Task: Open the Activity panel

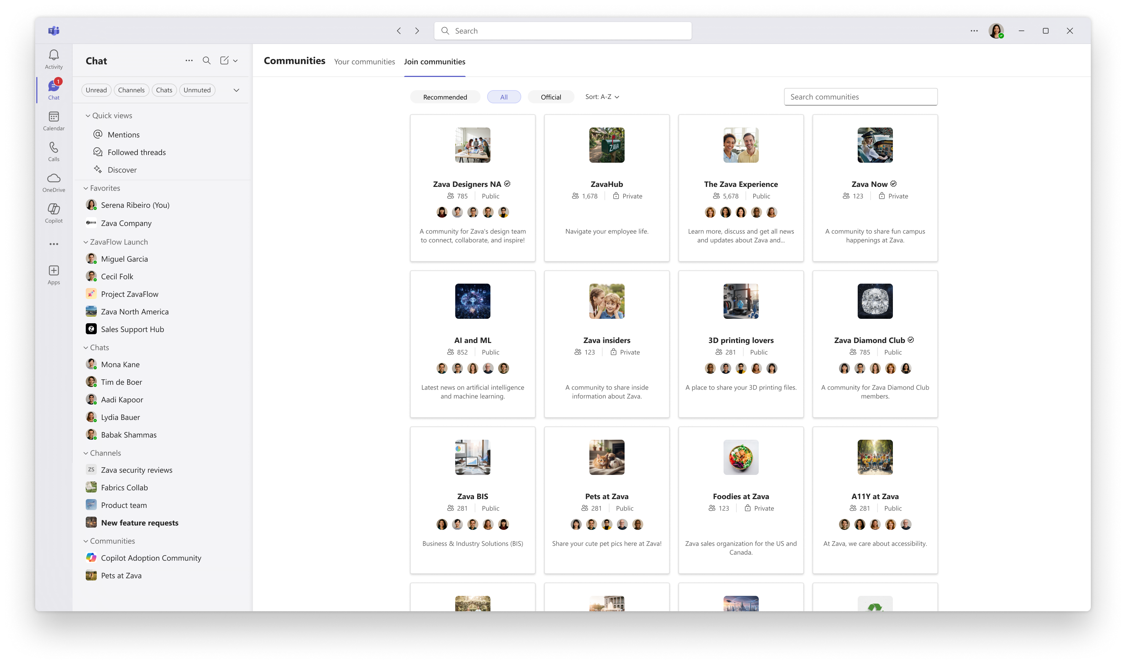Action: pos(53,59)
